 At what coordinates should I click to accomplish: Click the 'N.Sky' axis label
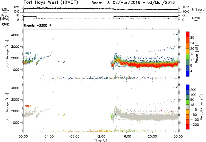point(5,9)
